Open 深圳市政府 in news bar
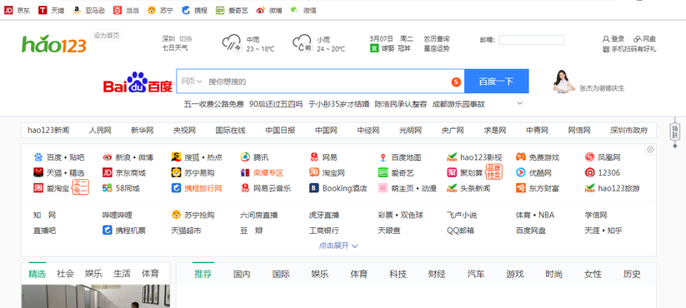Screen dimensions: 686x308 pyautogui.click(x=628, y=130)
